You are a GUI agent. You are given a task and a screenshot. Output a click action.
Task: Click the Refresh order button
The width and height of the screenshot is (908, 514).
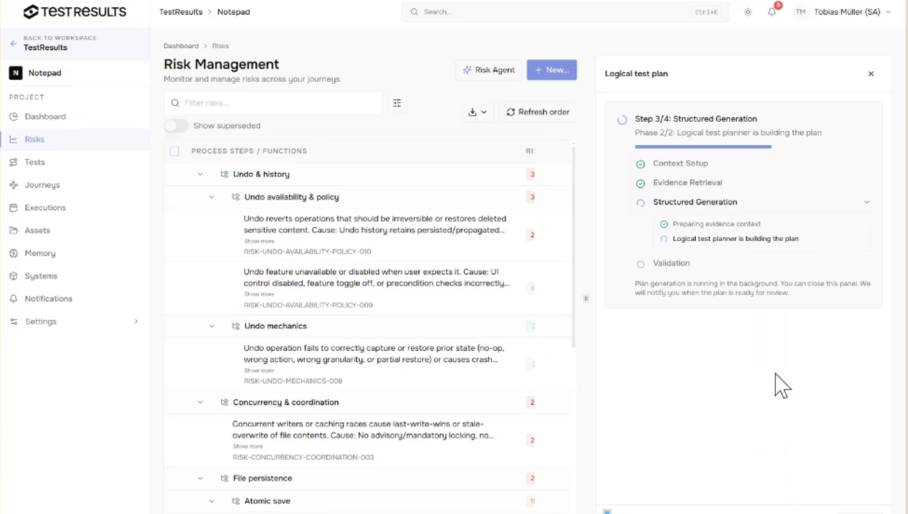coord(538,112)
